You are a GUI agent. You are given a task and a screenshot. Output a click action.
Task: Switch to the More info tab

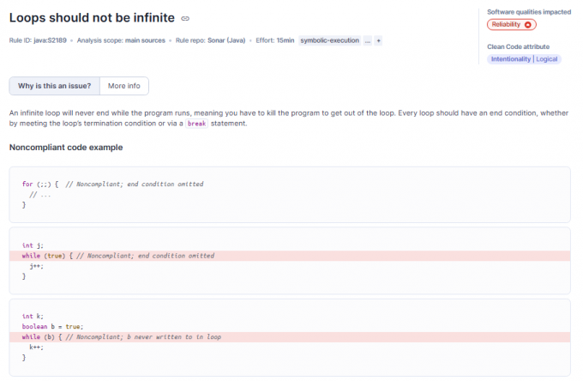[124, 86]
